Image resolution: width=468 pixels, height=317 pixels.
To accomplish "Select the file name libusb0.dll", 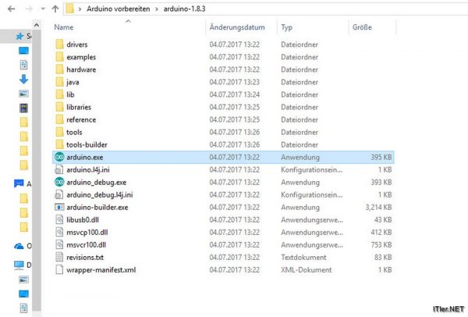I will (x=83, y=220).
